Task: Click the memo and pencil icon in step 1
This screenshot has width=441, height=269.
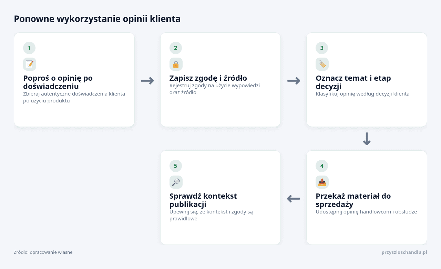Action: click(x=30, y=64)
